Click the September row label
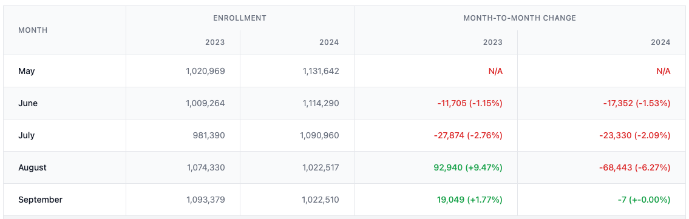The image size is (689, 219). pos(41,199)
